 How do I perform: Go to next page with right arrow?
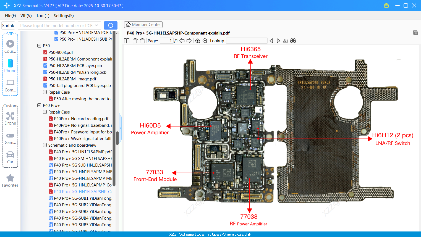[189, 41]
